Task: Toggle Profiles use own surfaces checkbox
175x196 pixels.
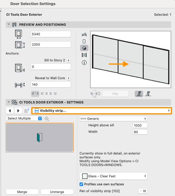Action: pyautogui.click(x=81, y=184)
